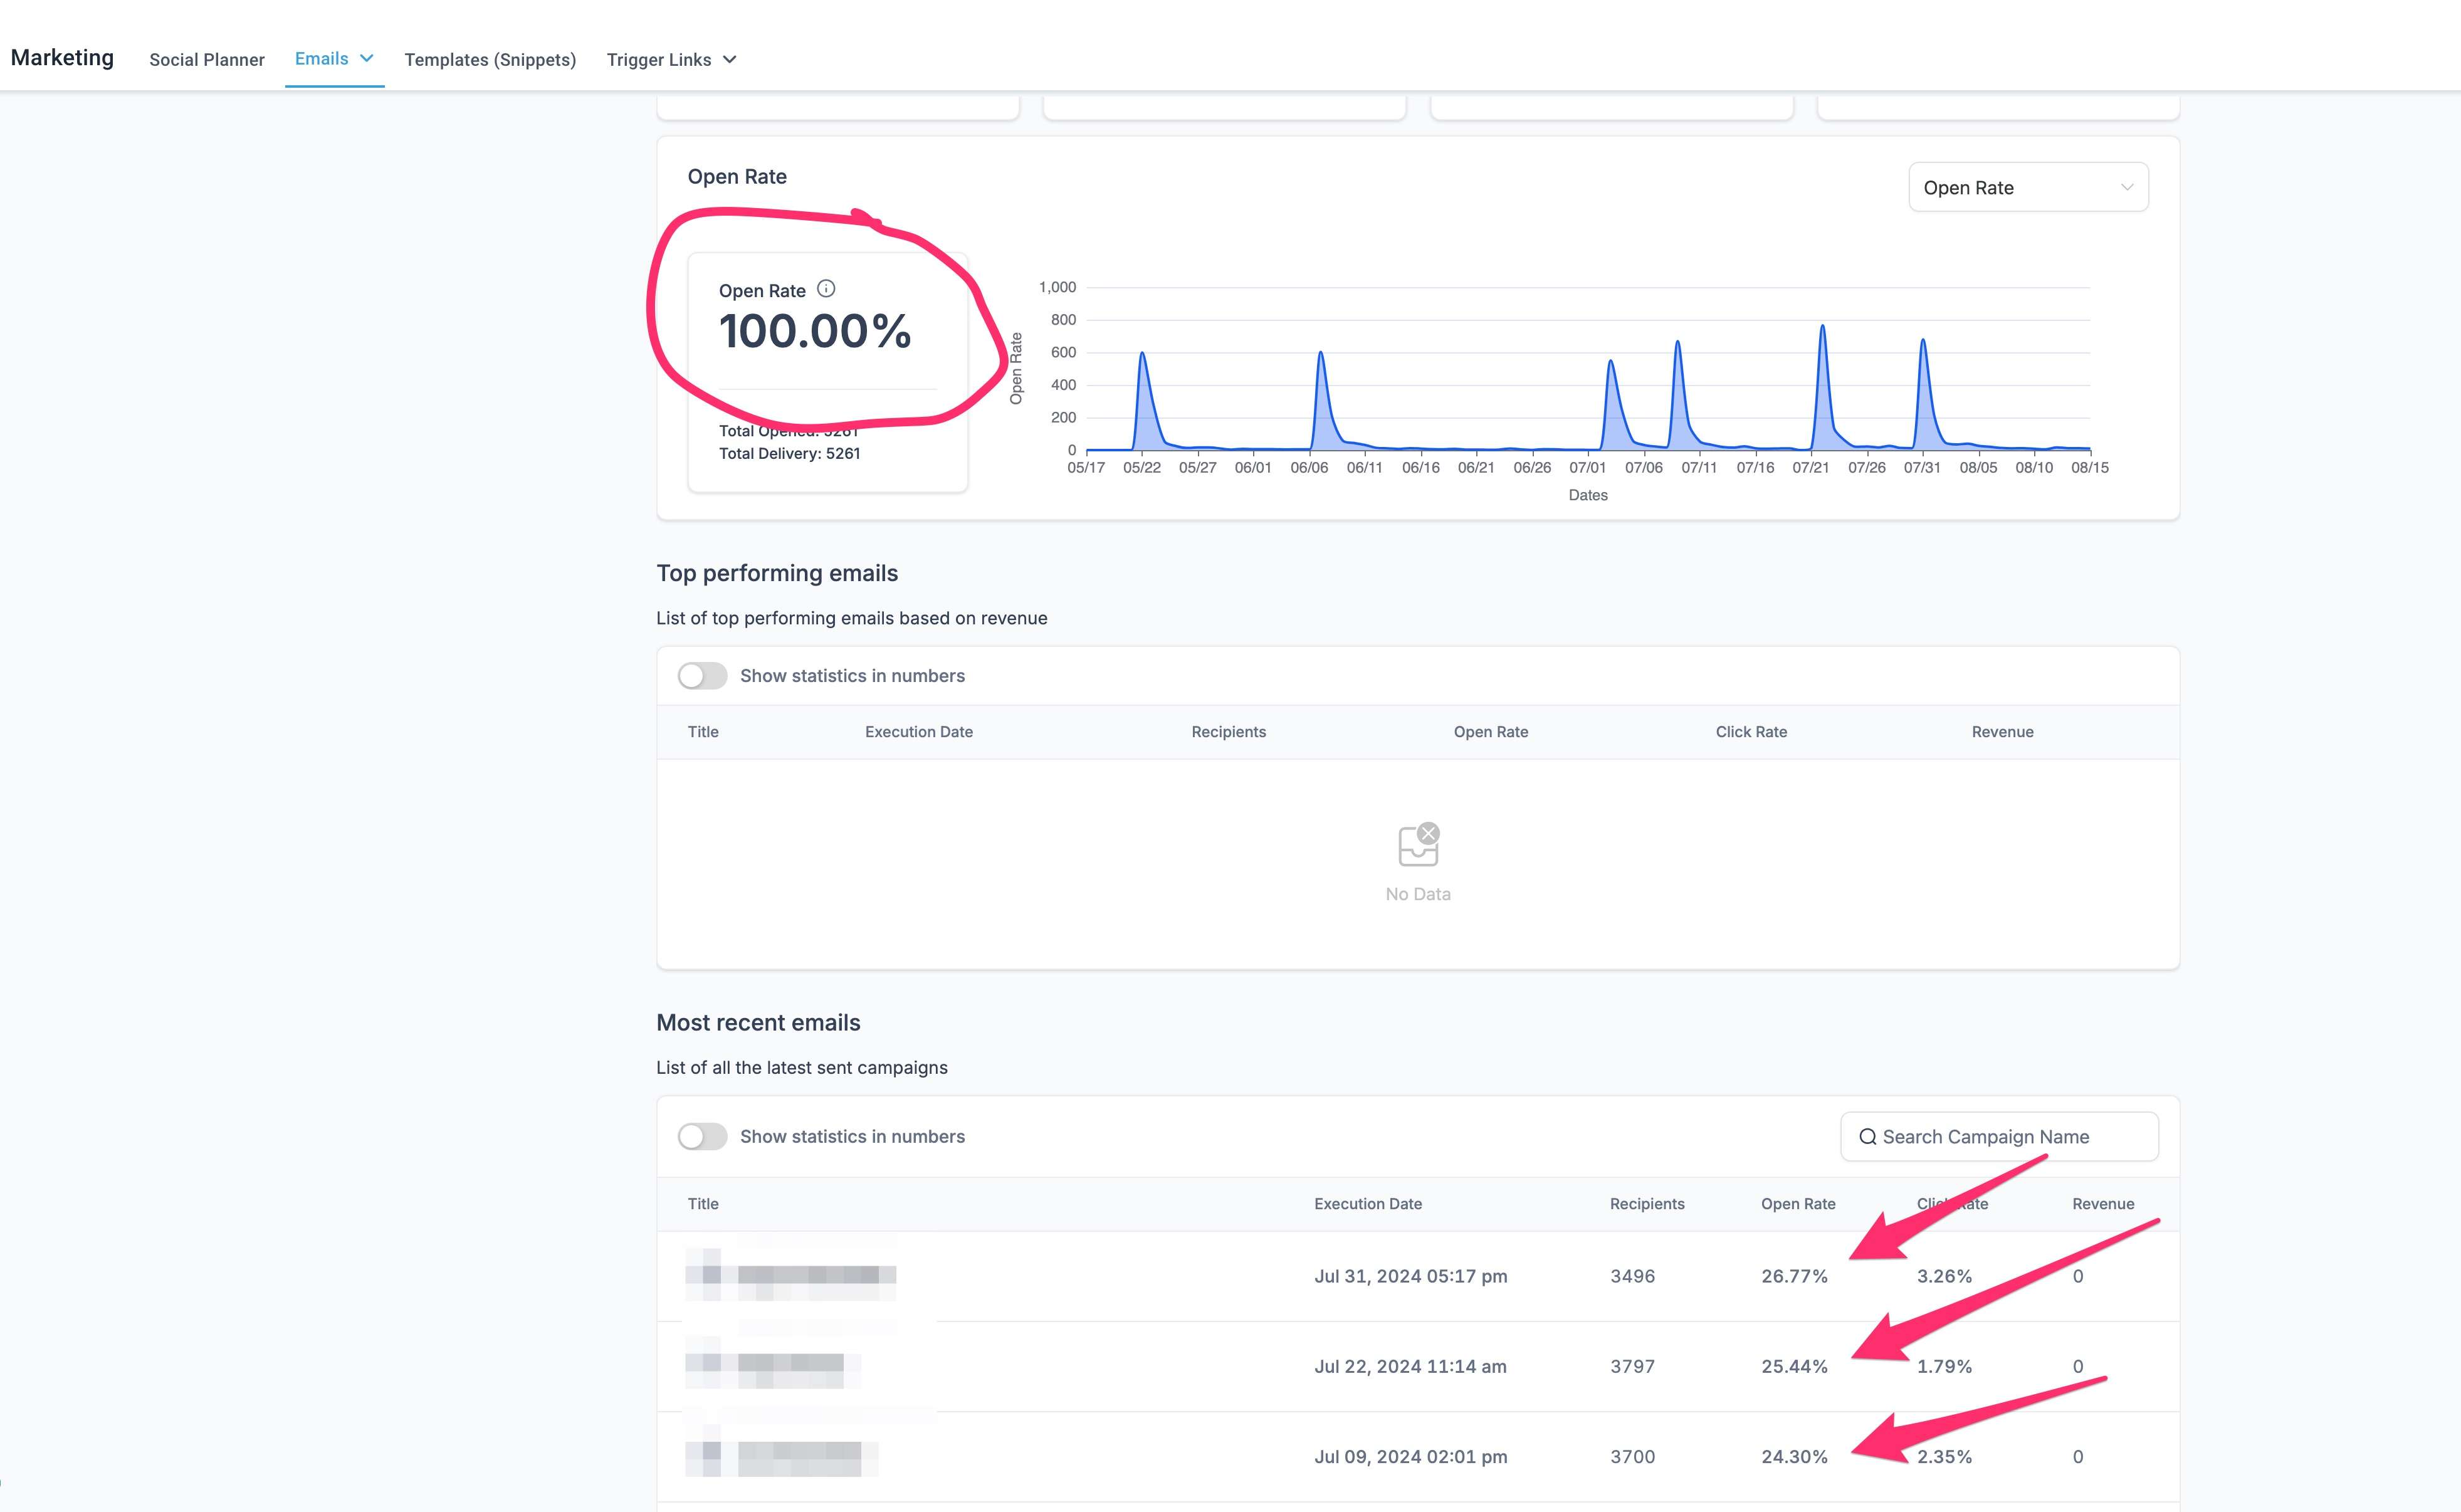Open the campaign sent Jul 31, 2024 05:17 pm

click(x=1418, y=1276)
